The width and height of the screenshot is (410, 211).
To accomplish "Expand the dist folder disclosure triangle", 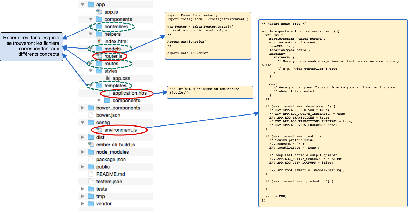I will point(82,137).
